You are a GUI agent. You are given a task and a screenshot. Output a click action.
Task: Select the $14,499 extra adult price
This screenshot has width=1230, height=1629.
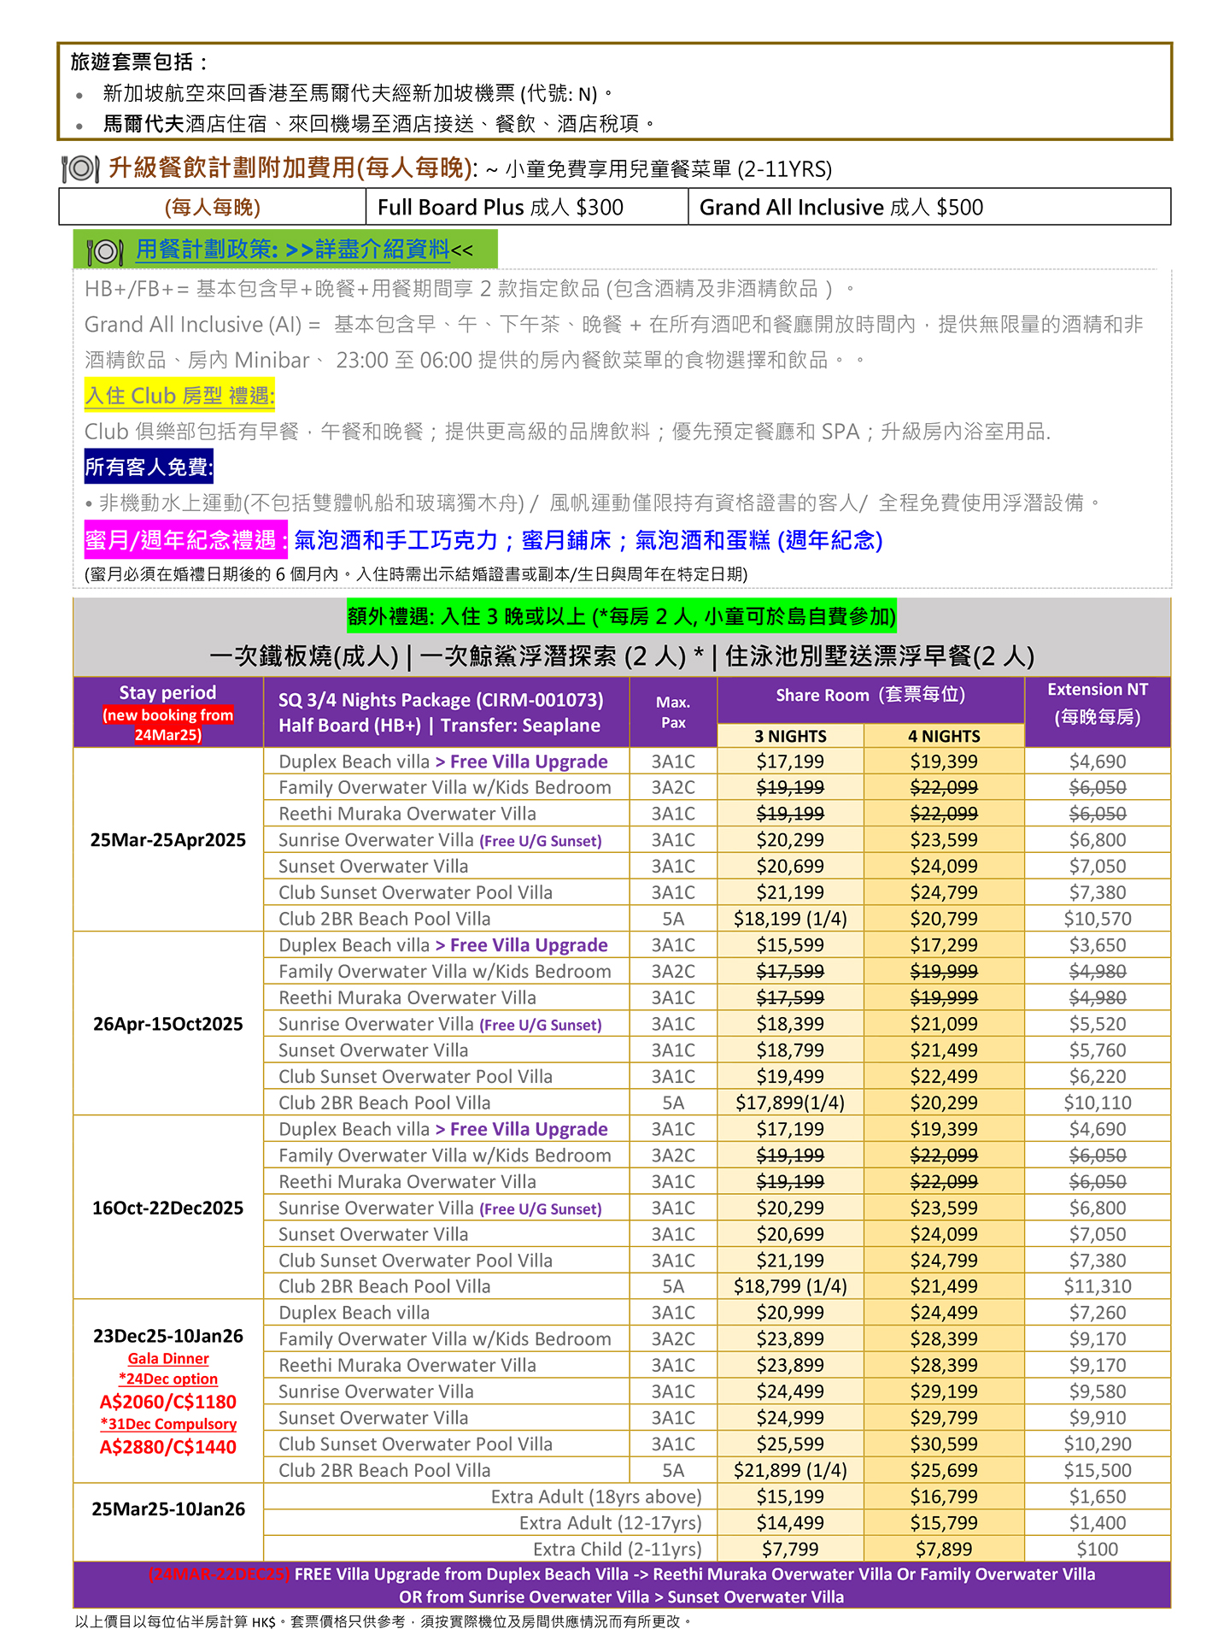(790, 1523)
